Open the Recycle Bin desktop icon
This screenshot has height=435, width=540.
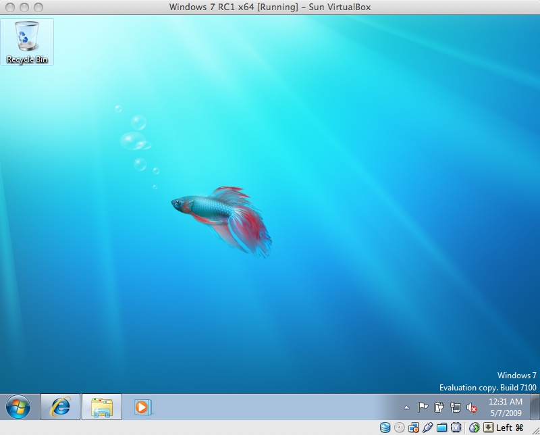tap(27, 41)
